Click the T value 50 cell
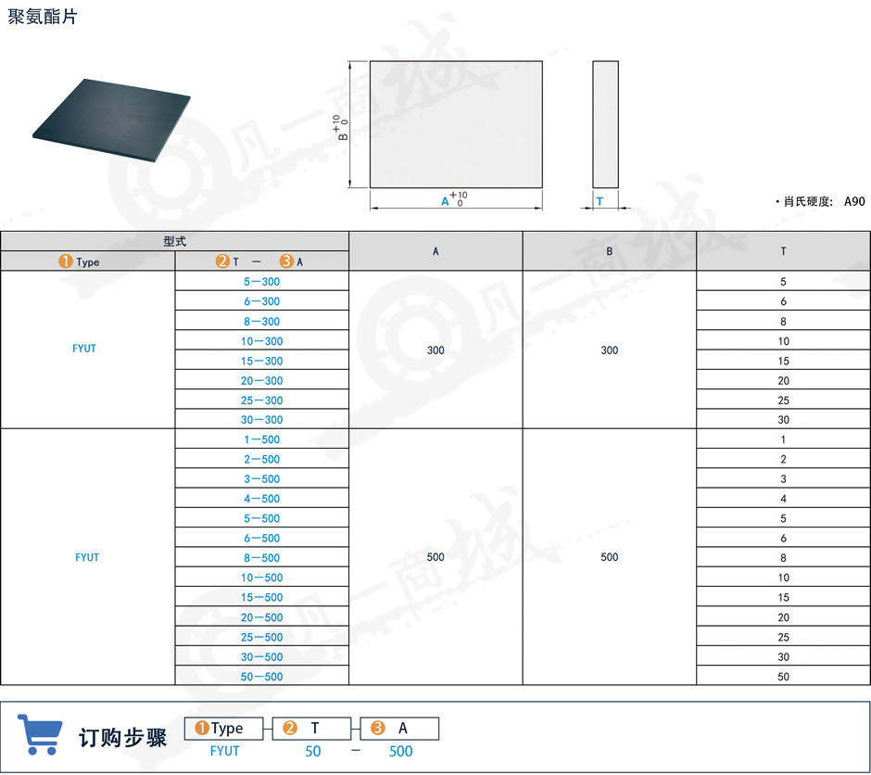This screenshot has width=871, height=775. 783,676
